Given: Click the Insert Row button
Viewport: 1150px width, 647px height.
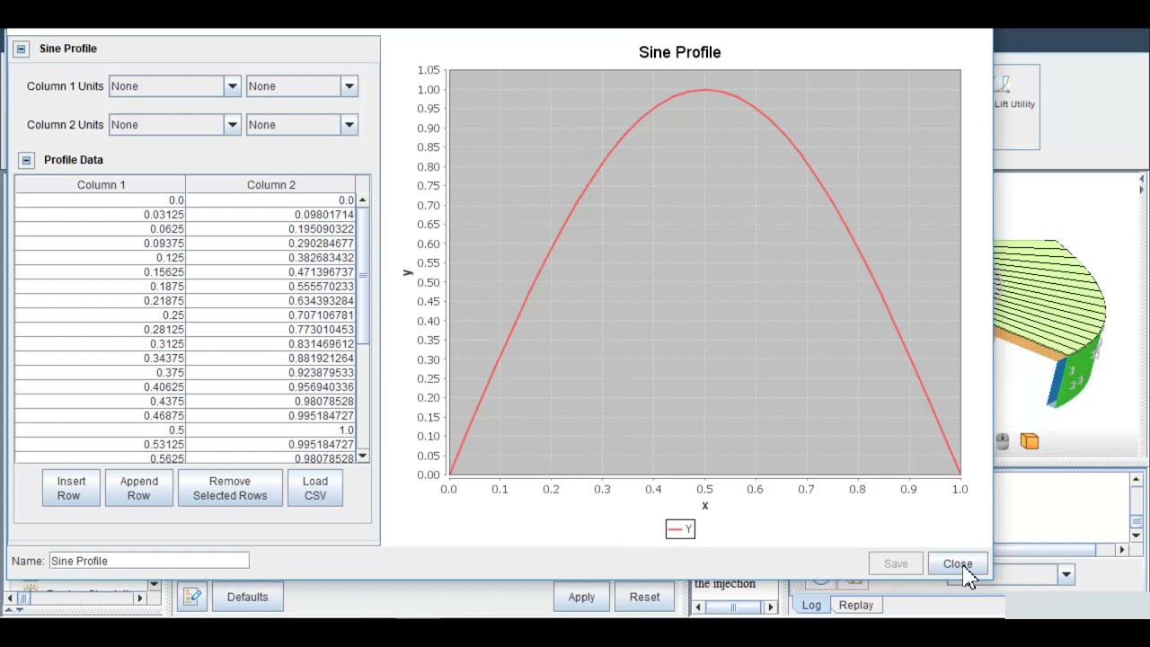Looking at the screenshot, I should pos(71,488).
